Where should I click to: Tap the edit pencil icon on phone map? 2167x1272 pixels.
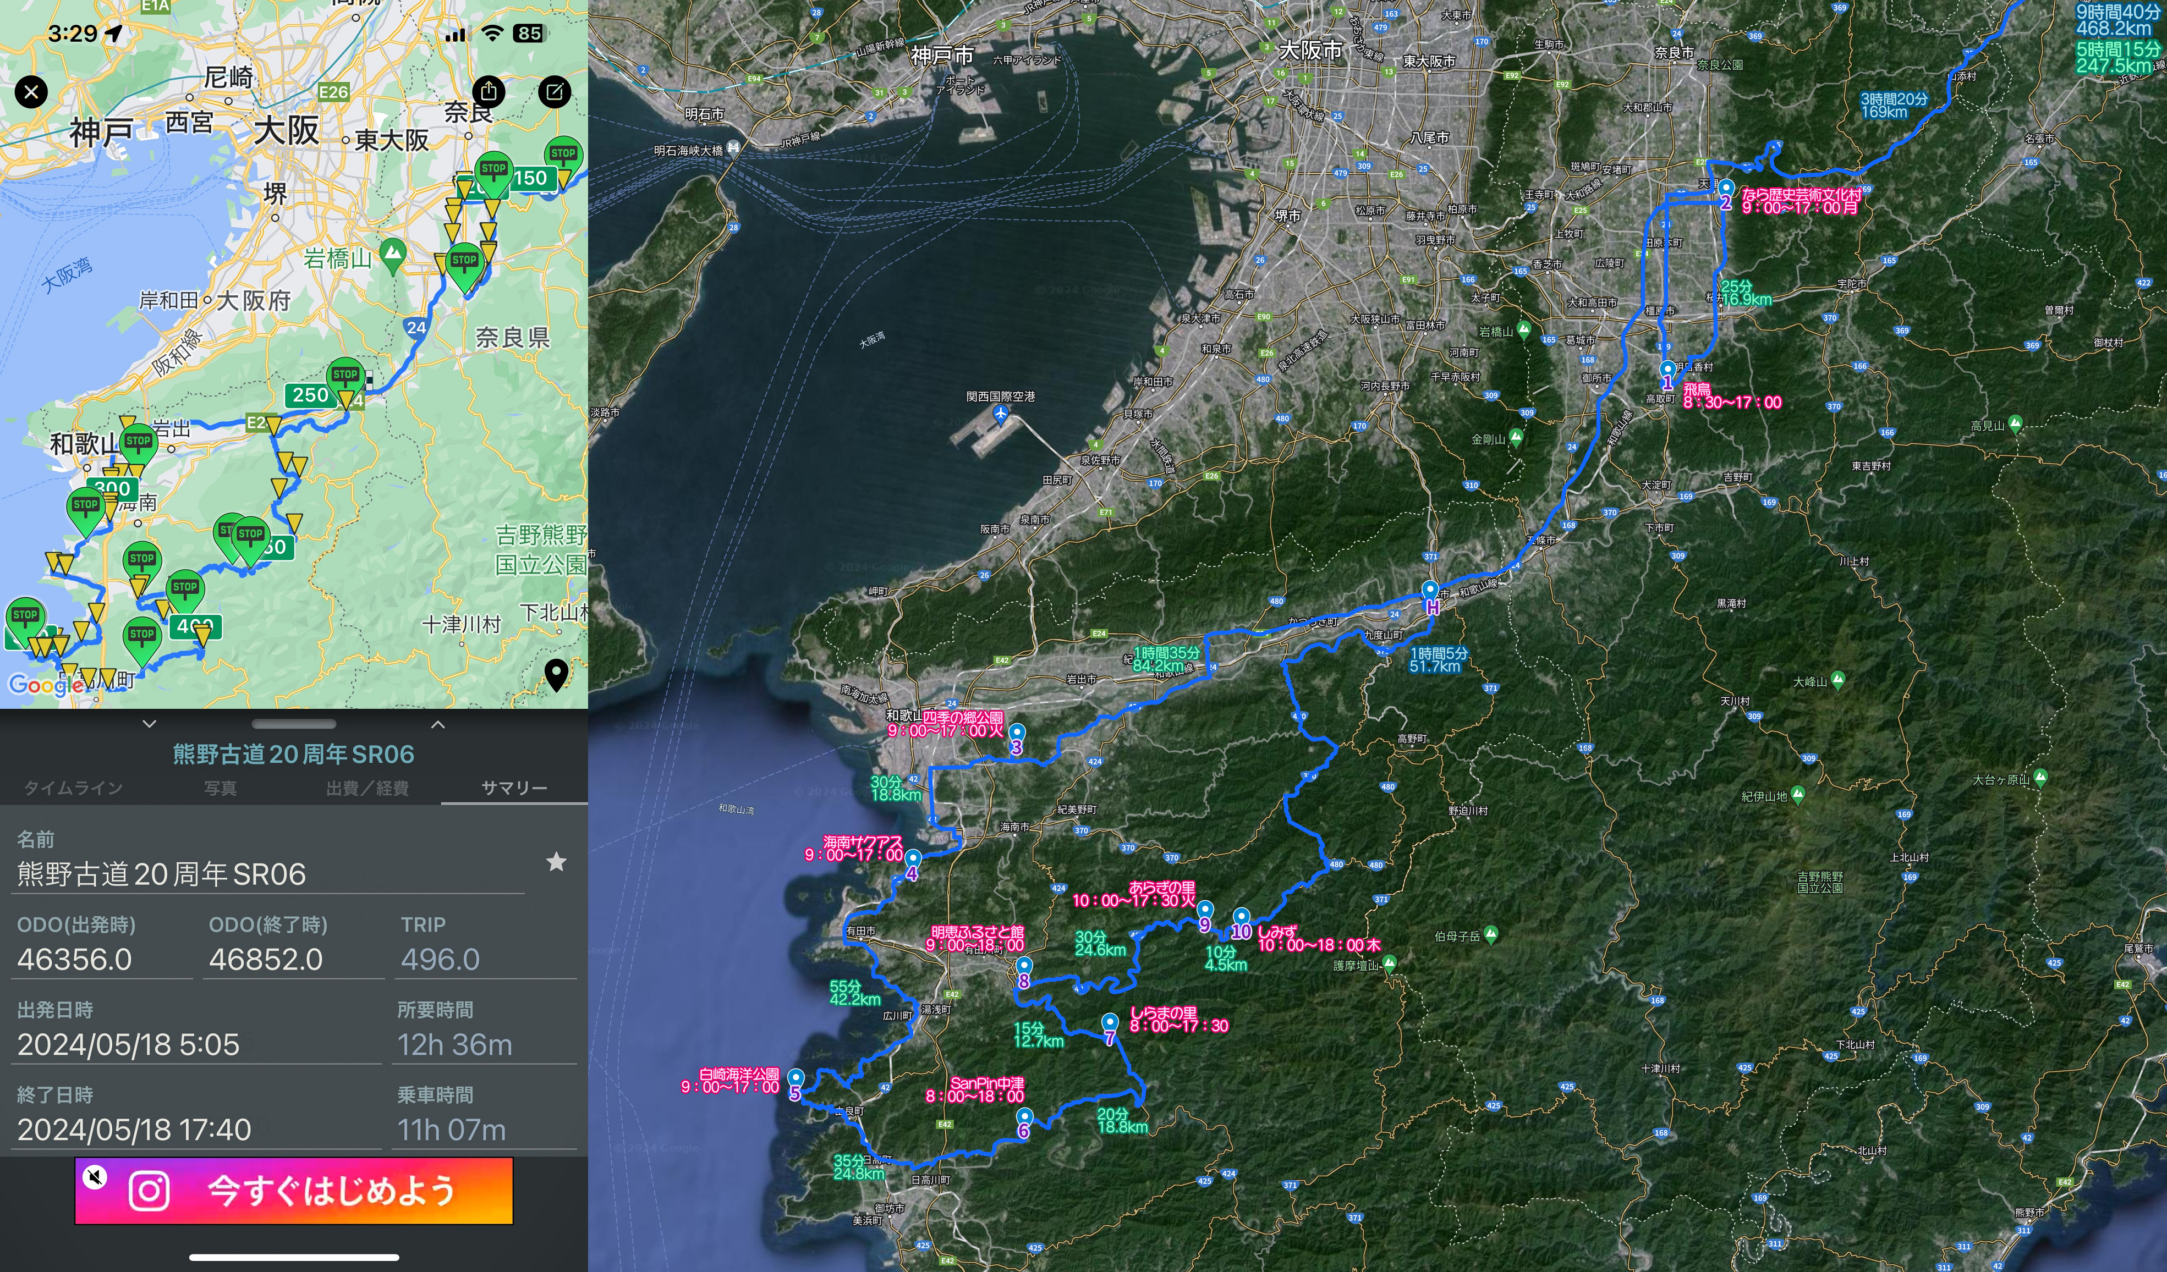(x=555, y=91)
